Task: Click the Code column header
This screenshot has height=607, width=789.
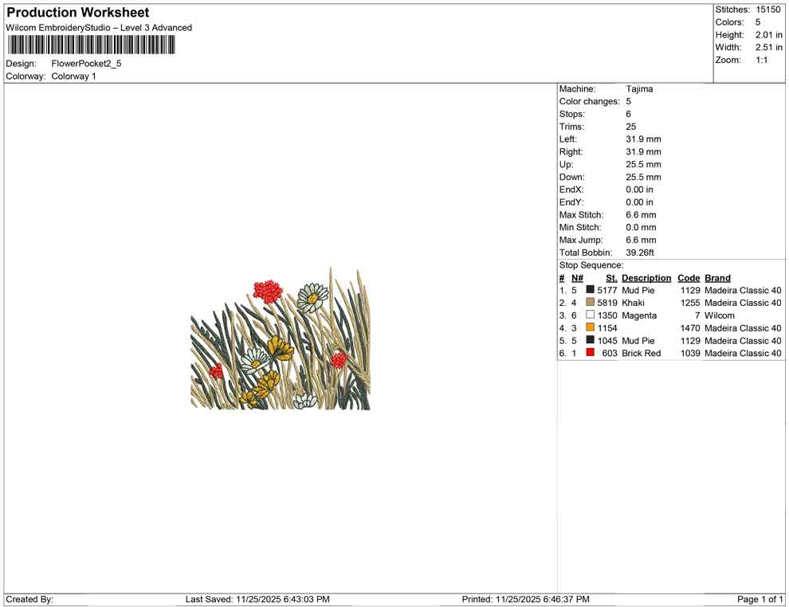Action: point(689,278)
